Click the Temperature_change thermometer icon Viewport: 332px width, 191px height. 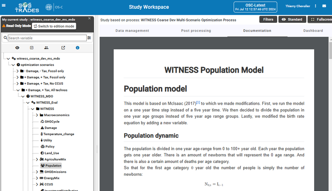[x=42, y=134]
